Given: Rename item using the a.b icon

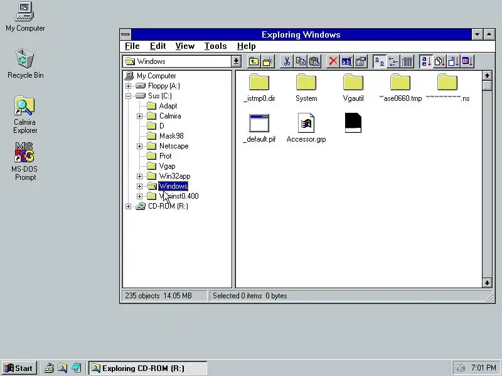Looking at the screenshot, I should point(347,61).
